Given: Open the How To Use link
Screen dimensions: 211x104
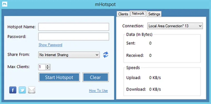Looking at the screenshot, I should click(98, 91).
